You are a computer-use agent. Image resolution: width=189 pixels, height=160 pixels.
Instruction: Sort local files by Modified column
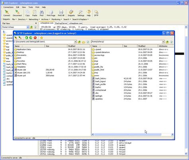79,46
